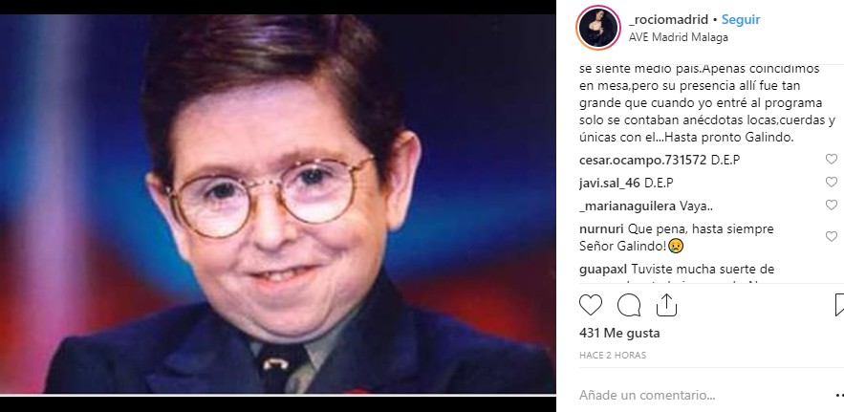Image resolution: width=844 pixels, height=412 pixels.
Task: Like the post with the heart icon
Action: point(591,305)
